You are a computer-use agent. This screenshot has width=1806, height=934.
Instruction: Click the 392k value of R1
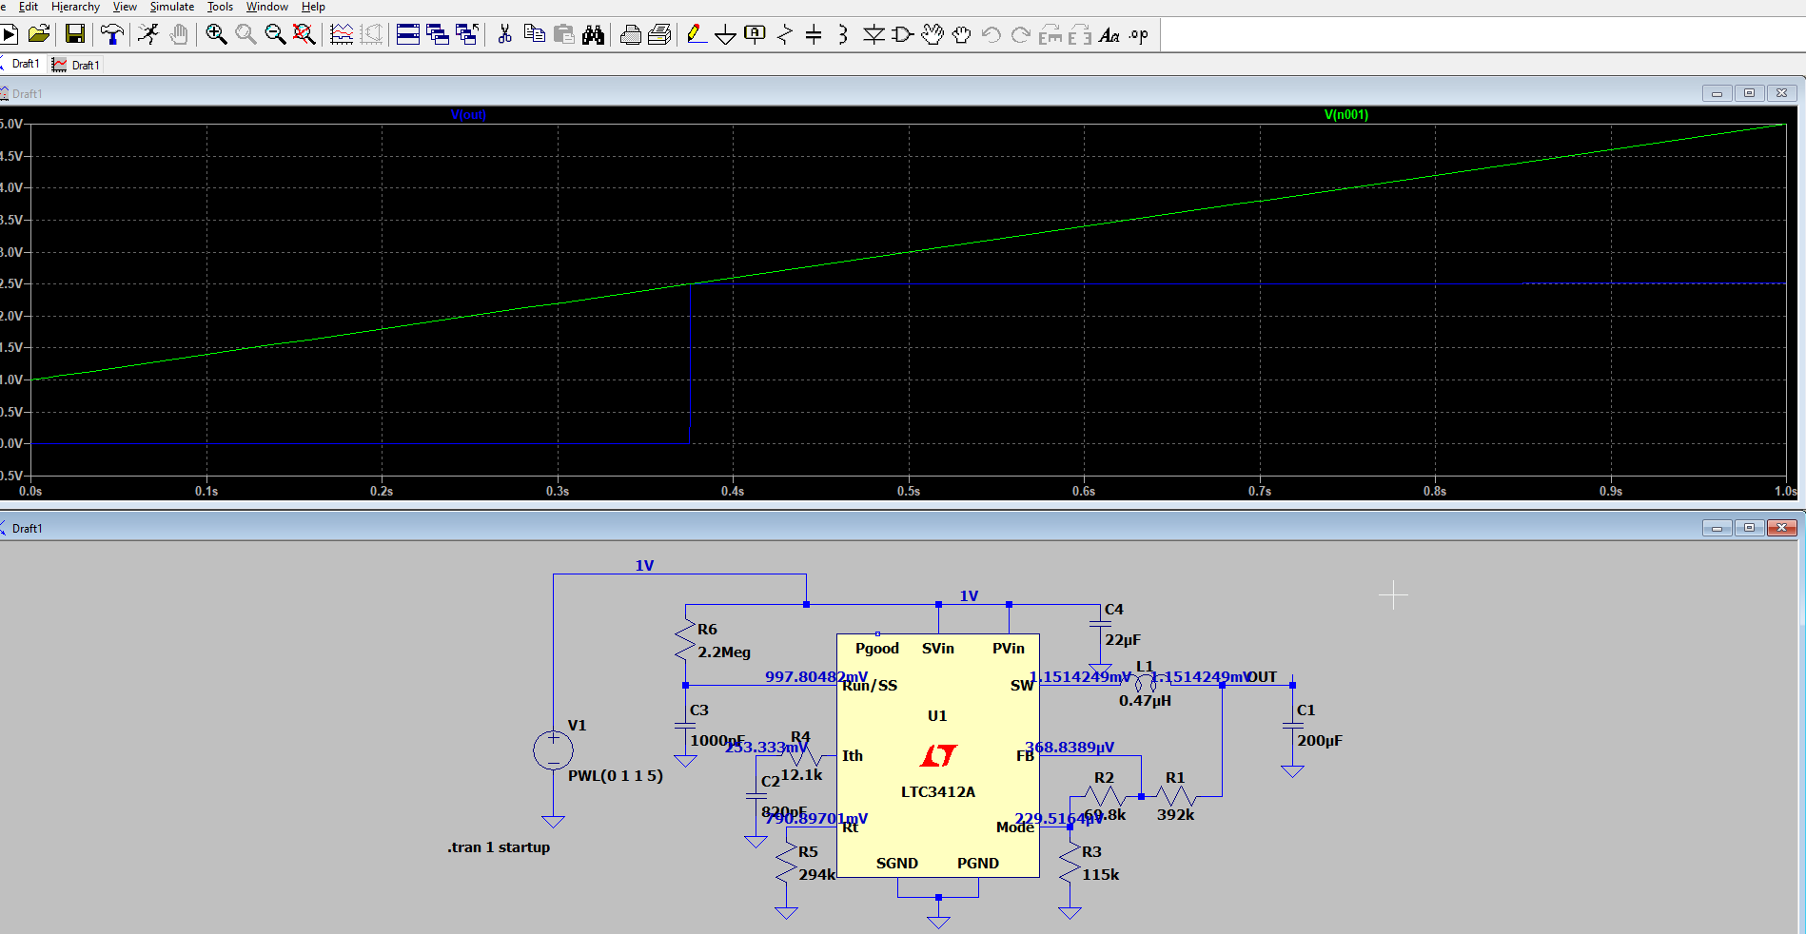pos(1176,815)
